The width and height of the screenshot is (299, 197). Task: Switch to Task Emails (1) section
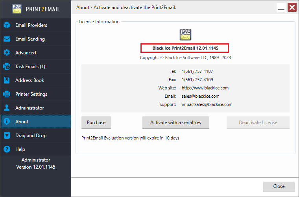coord(30,67)
